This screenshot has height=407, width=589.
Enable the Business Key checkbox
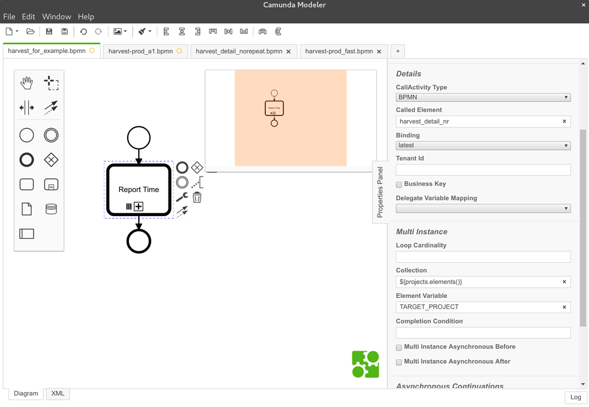coord(399,184)
